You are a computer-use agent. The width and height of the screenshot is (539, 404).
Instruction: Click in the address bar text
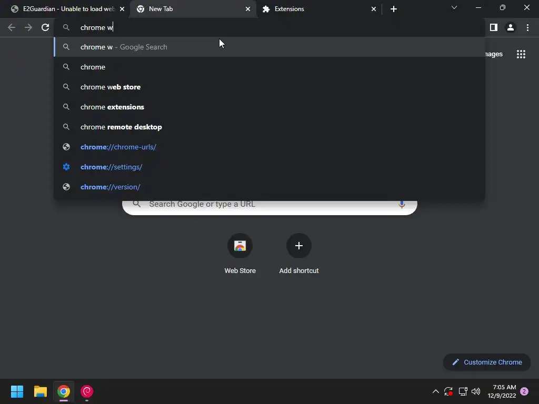[97, 27]
